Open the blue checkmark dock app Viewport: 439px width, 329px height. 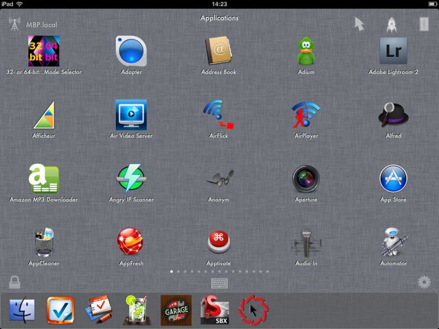(61, 310)
